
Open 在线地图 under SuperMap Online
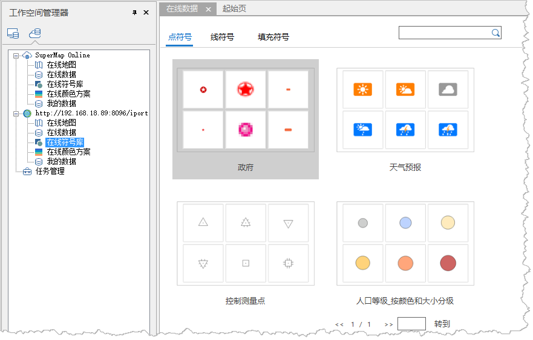(x=61, y=65)
